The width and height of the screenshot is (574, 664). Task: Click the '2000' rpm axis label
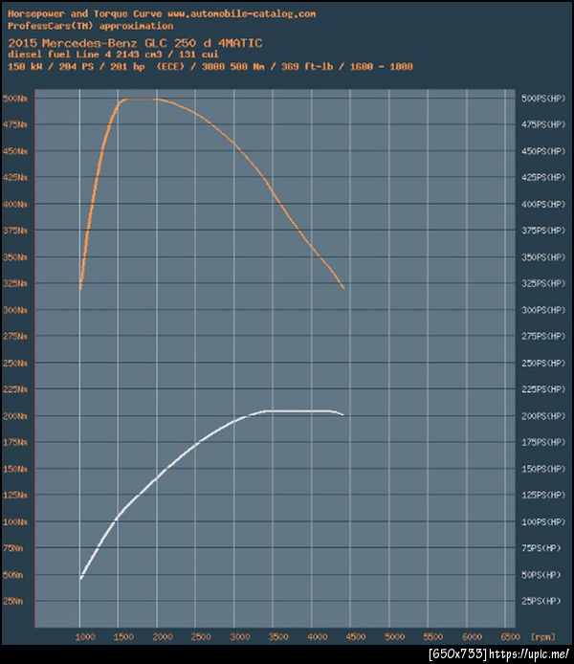point(162,636)
